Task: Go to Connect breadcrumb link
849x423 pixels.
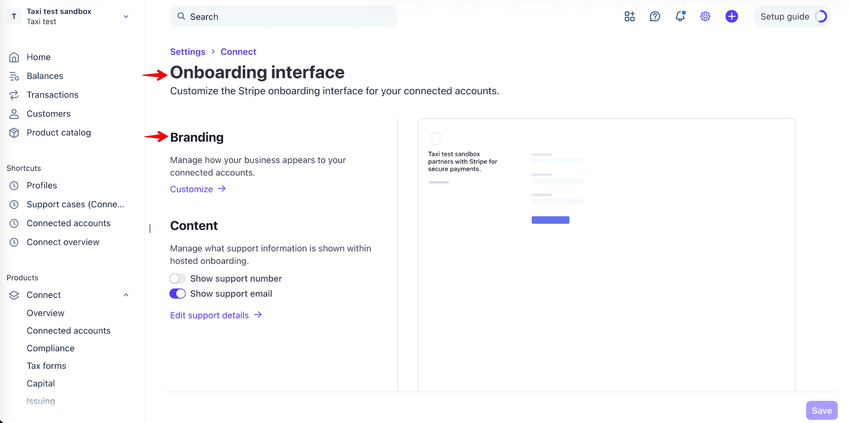Action: (238, 52)
